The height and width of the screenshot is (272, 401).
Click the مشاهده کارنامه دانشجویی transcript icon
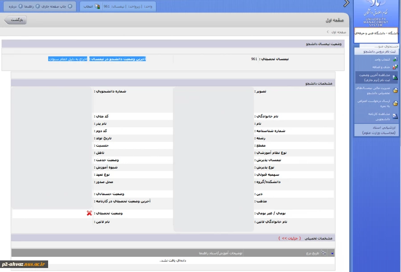pyautogui.click(x=395, y=116)
